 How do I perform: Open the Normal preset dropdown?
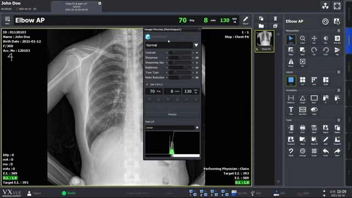pos(196,45)
